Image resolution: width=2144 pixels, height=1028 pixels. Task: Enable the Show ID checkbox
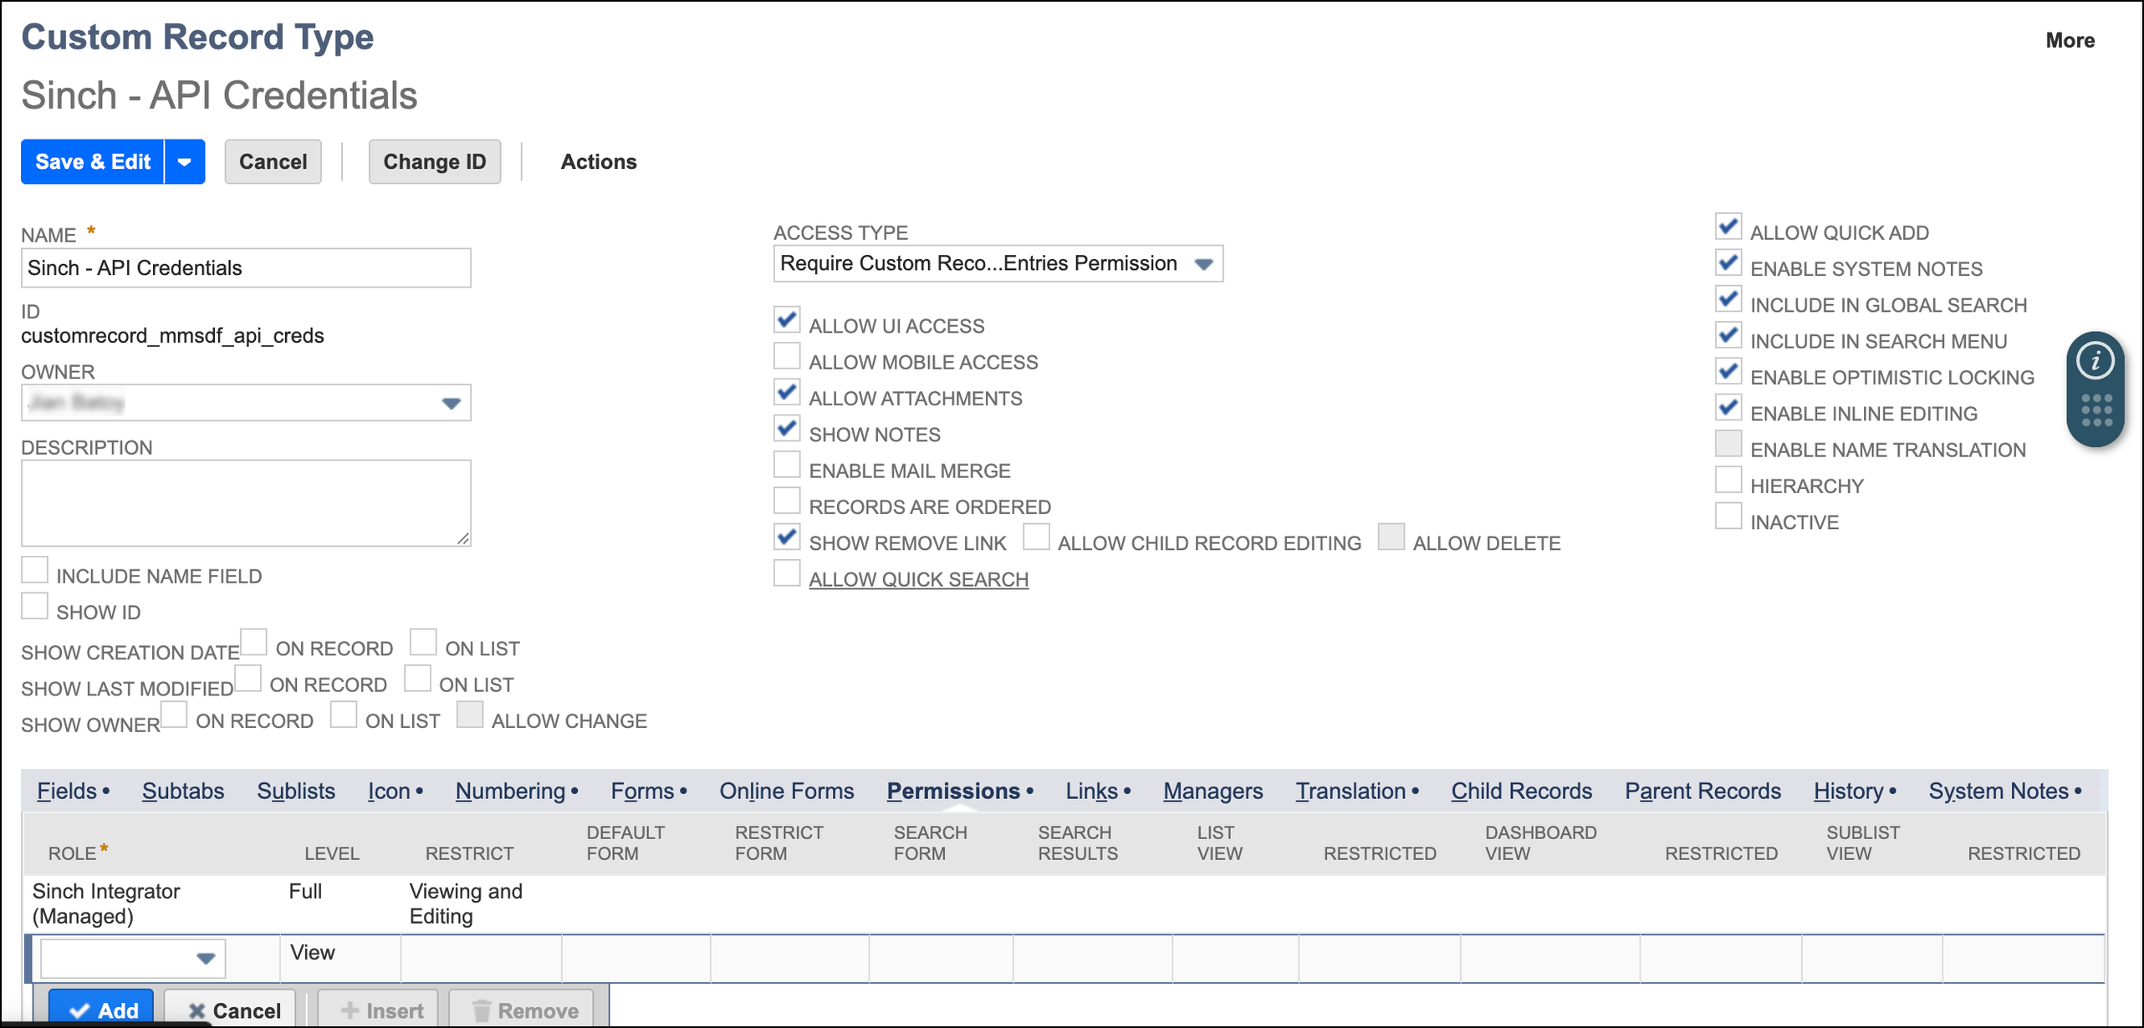pyautogui.click(x=34, y=606)
